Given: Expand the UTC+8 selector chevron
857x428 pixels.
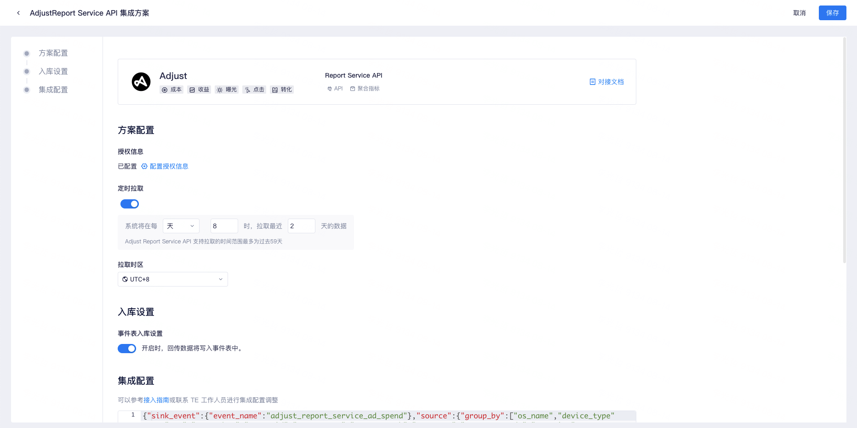Looking at the screenshot, I should coord(221,279).
